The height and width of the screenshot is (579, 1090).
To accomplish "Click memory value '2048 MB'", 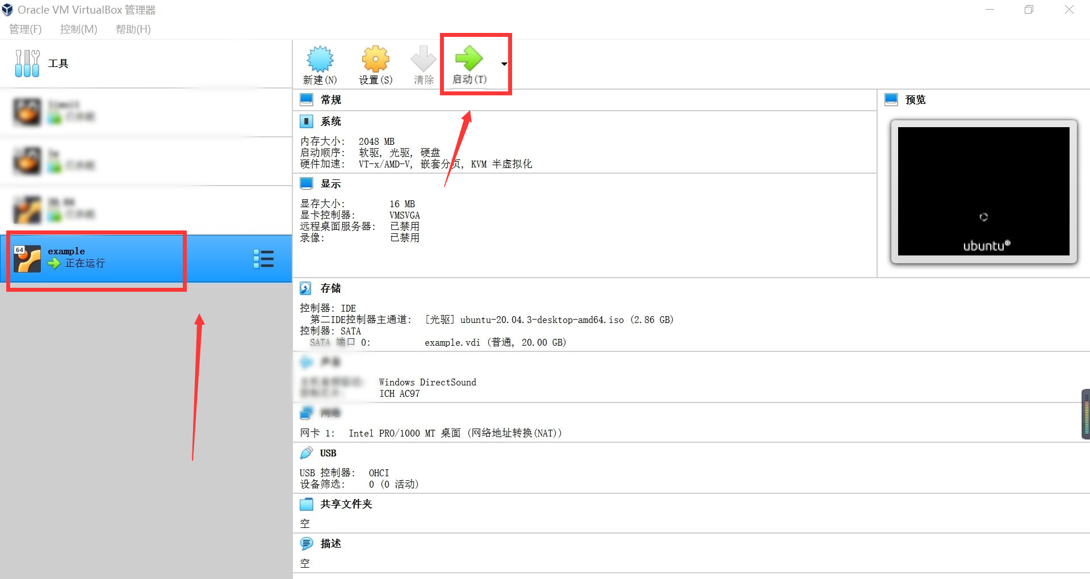I will point(376,141).
